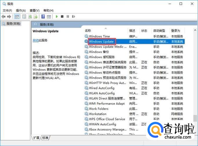Click the Export List toolbar icon
Screen dimensions: 198x146
click(36, 17)
